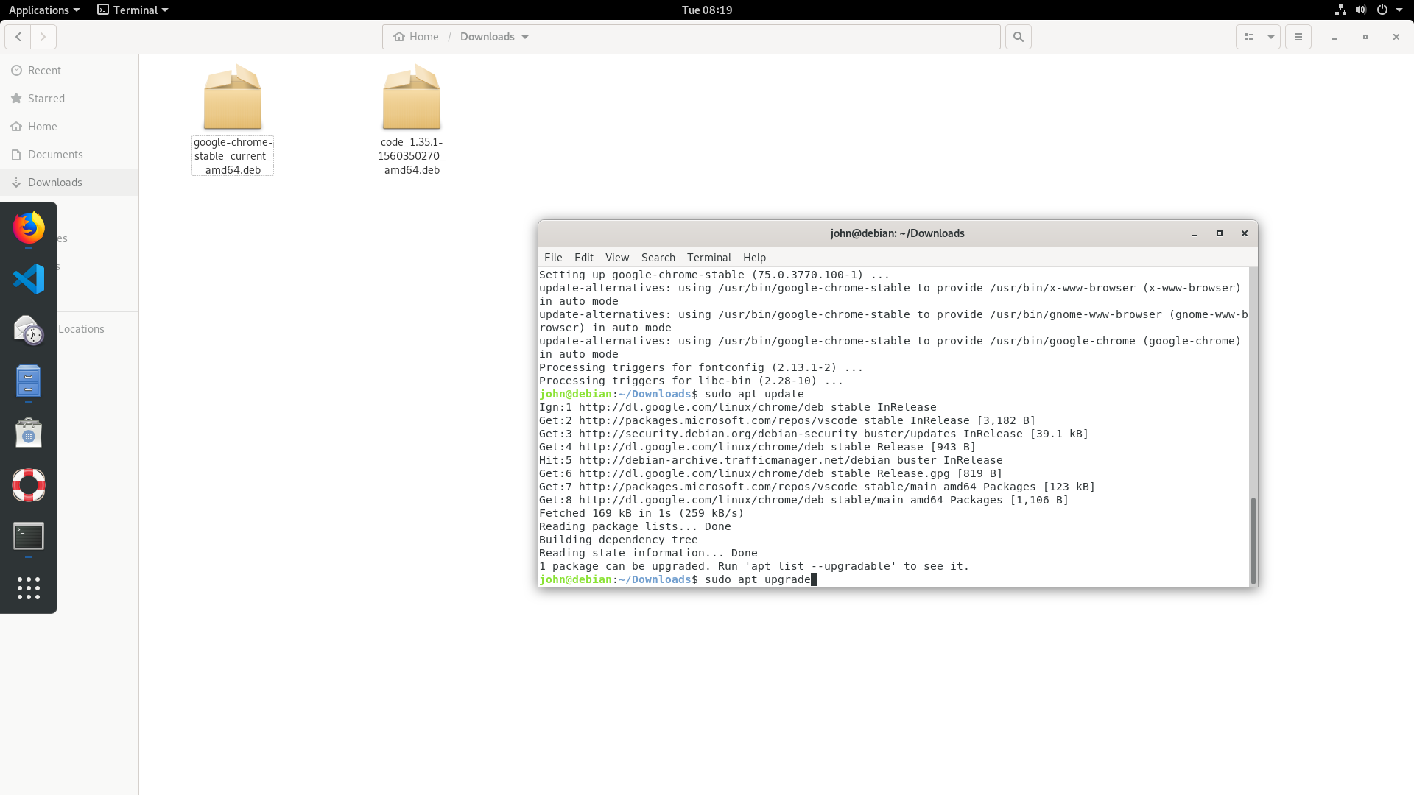Open the terminal Edit menu
Image resolution: width=1414 pixels, height=795 pixels.
pyautogui.click(x=584, y=258)
